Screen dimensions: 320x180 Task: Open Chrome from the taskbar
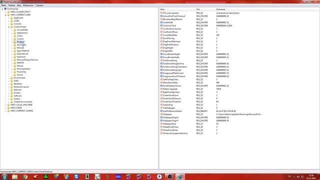click(x=25, y=176)
